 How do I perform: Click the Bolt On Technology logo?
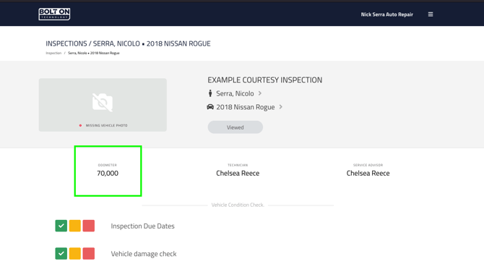point(54,14)
